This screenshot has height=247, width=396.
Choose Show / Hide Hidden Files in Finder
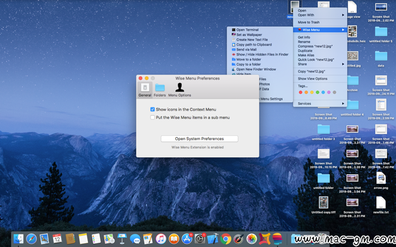tap(259, 54)
